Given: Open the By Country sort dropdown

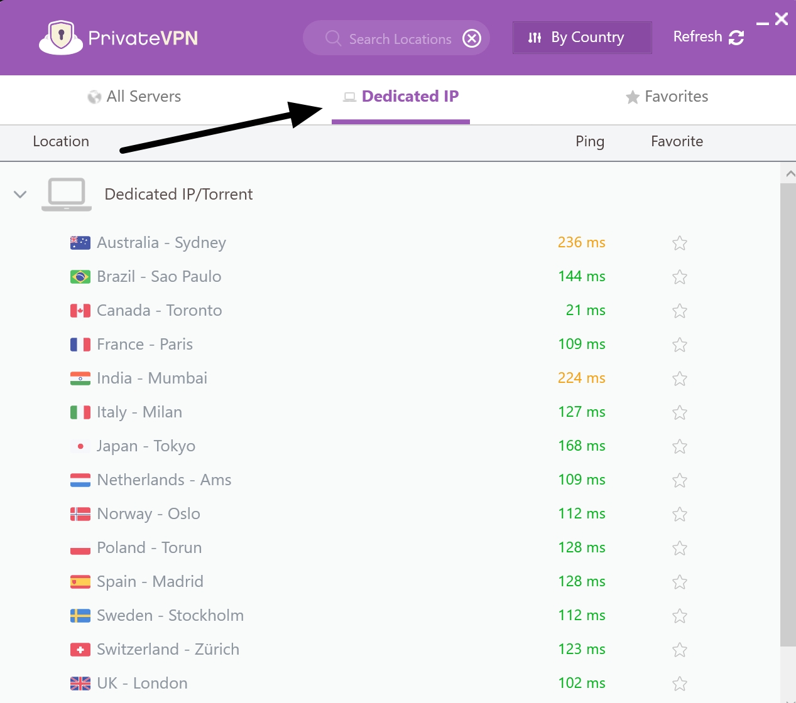Looking at the screenshot, I should point(582,38).
